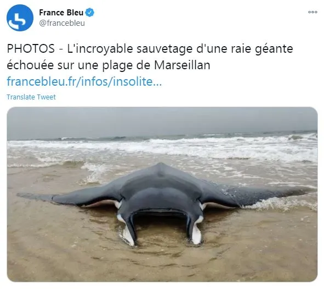Click the grey sky area of photo
This screenshot has height=289, width=324.
click(x=162, y=121)
